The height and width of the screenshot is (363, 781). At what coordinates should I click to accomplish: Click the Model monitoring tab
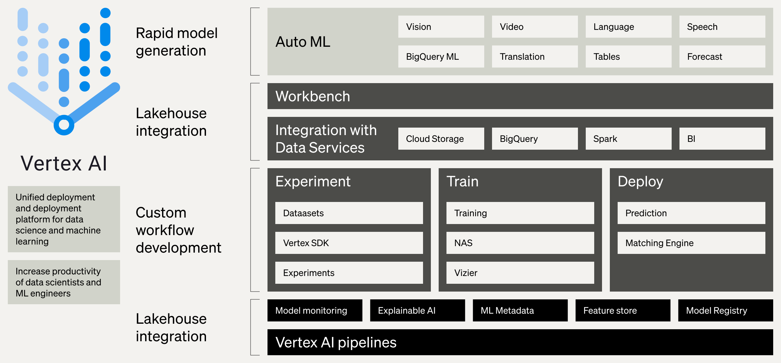click(x=315, y=310)
